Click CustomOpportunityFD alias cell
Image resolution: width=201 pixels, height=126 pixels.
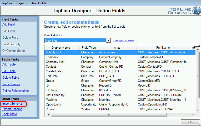point(114,104)
